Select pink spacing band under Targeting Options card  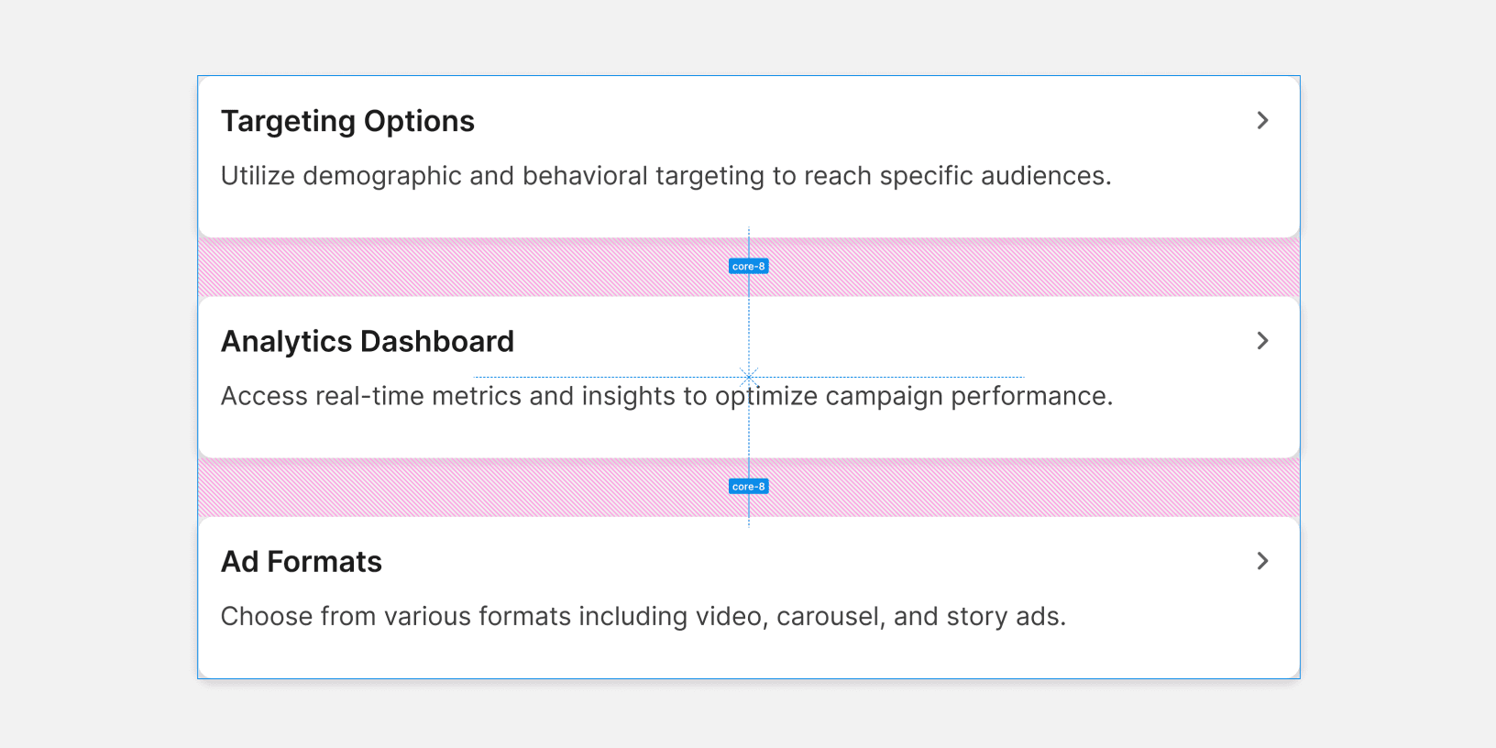point(458,267)
